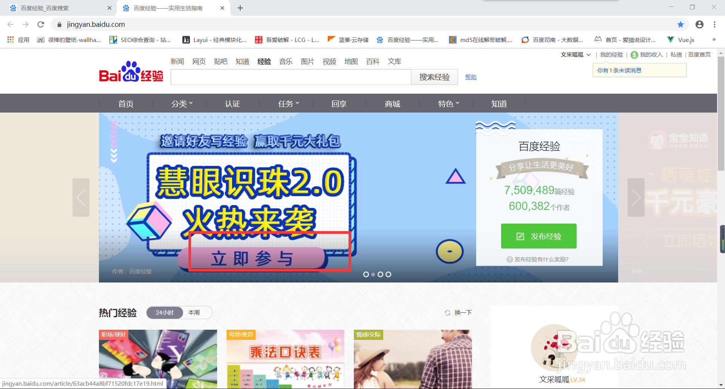Open the 吾爱破解 LCG bookmark

point(287,40)
